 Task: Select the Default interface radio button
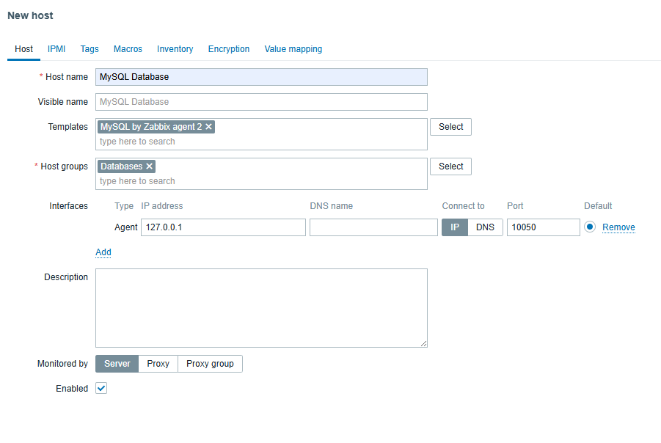[590, 227]
